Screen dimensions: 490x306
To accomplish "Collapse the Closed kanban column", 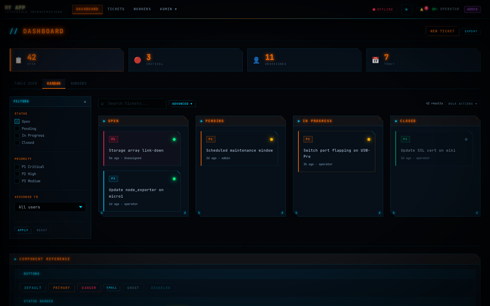I will click(x=396, y=121).
